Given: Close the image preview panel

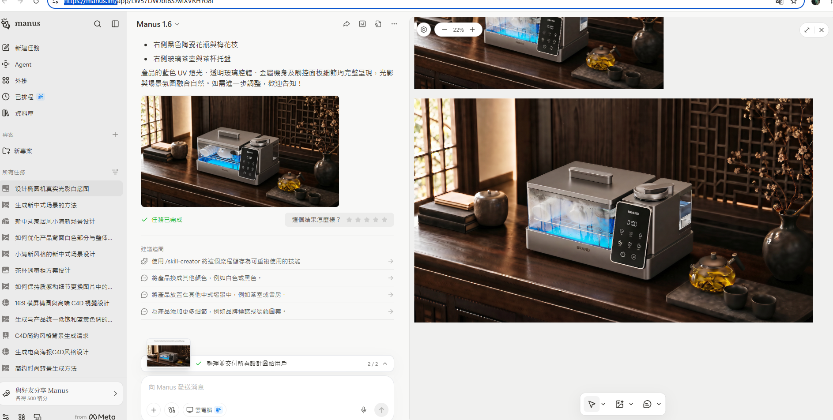Looking at the screenshot, I should 822,30.
